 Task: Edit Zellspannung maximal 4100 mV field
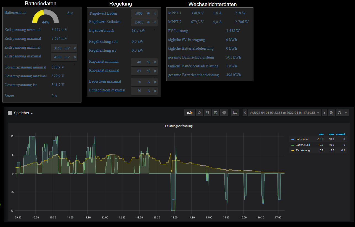(64, 57)
